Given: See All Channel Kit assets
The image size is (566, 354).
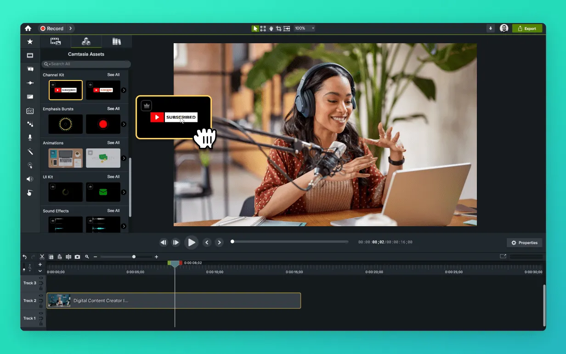Looking at the screenshot, I should click(x=113, y=74).
